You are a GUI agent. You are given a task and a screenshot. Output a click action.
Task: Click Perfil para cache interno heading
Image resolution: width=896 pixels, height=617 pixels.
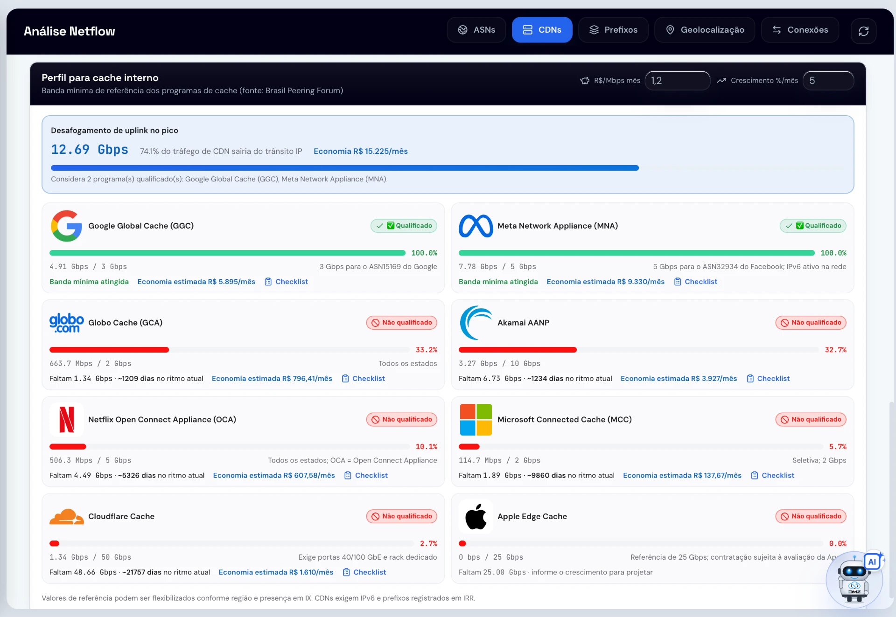[x=100, y=78]
